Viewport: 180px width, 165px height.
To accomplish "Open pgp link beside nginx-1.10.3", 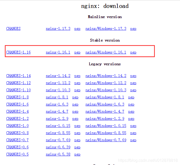I will (77, 90).
